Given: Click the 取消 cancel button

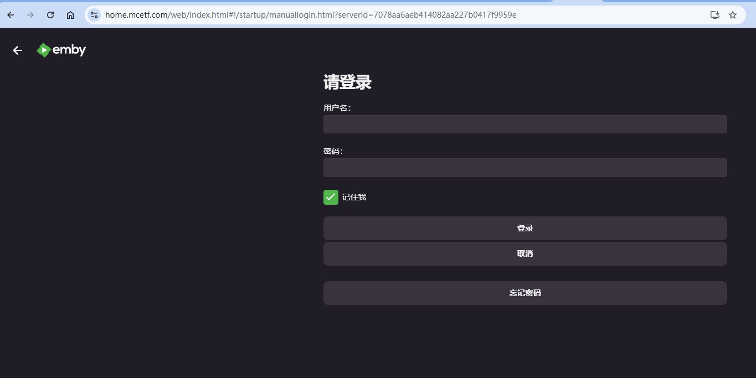Looking at the screenshot, I should (525, 253).
